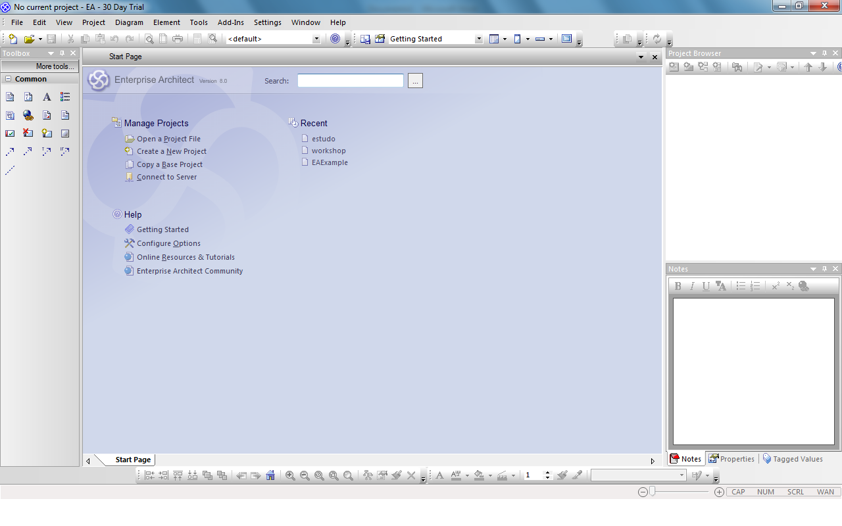This screenshot has width=842, height=526.
Task: Click the Move Up arrow in Project Browser
Action: (x=808, y=67)
